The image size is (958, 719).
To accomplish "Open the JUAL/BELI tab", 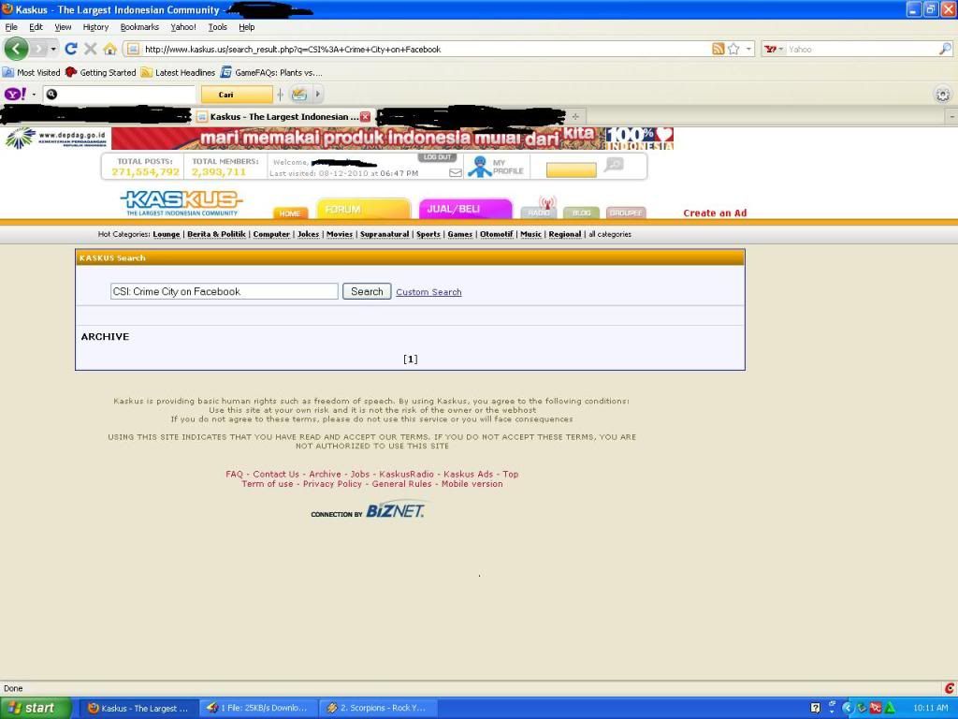I will (466, 209).
